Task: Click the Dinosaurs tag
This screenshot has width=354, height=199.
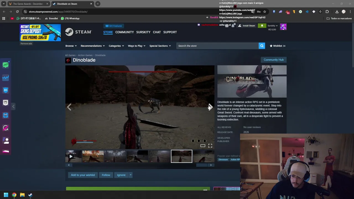Action: coord(223,159)
